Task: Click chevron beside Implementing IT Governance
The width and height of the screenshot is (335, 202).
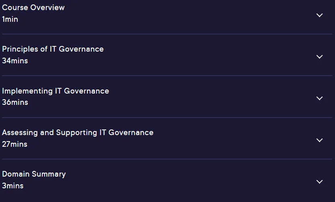Action: coord(319,98)
